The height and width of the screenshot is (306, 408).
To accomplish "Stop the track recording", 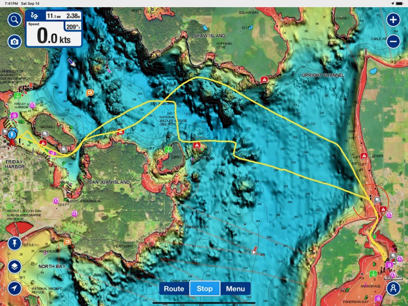I will coord(204,288).
